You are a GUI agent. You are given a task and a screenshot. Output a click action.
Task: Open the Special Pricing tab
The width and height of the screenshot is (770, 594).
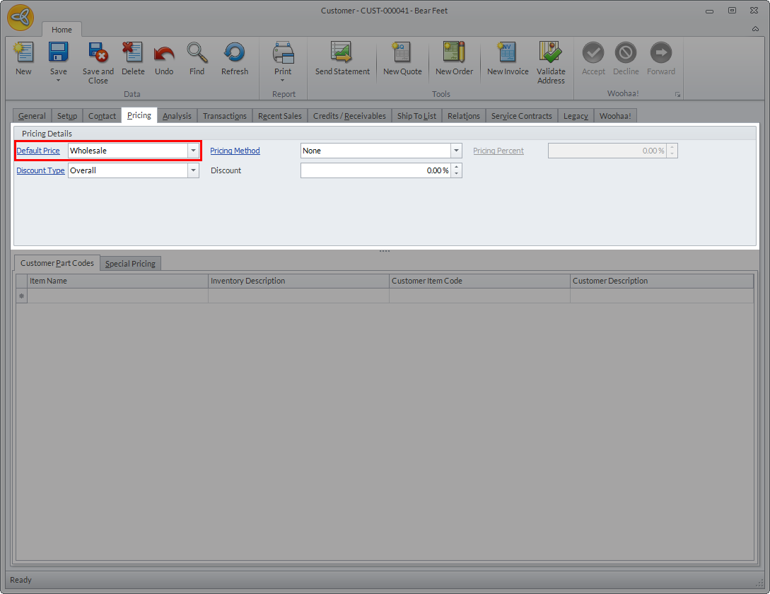(x=130, y=264)
